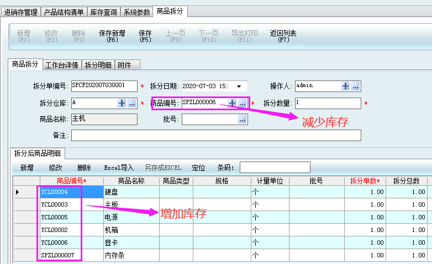Open the ellipsis lookup next to 商品编号

click(242, 103)
